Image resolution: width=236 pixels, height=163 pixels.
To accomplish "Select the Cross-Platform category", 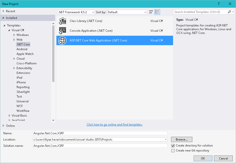I will click(x=27, y=63).
